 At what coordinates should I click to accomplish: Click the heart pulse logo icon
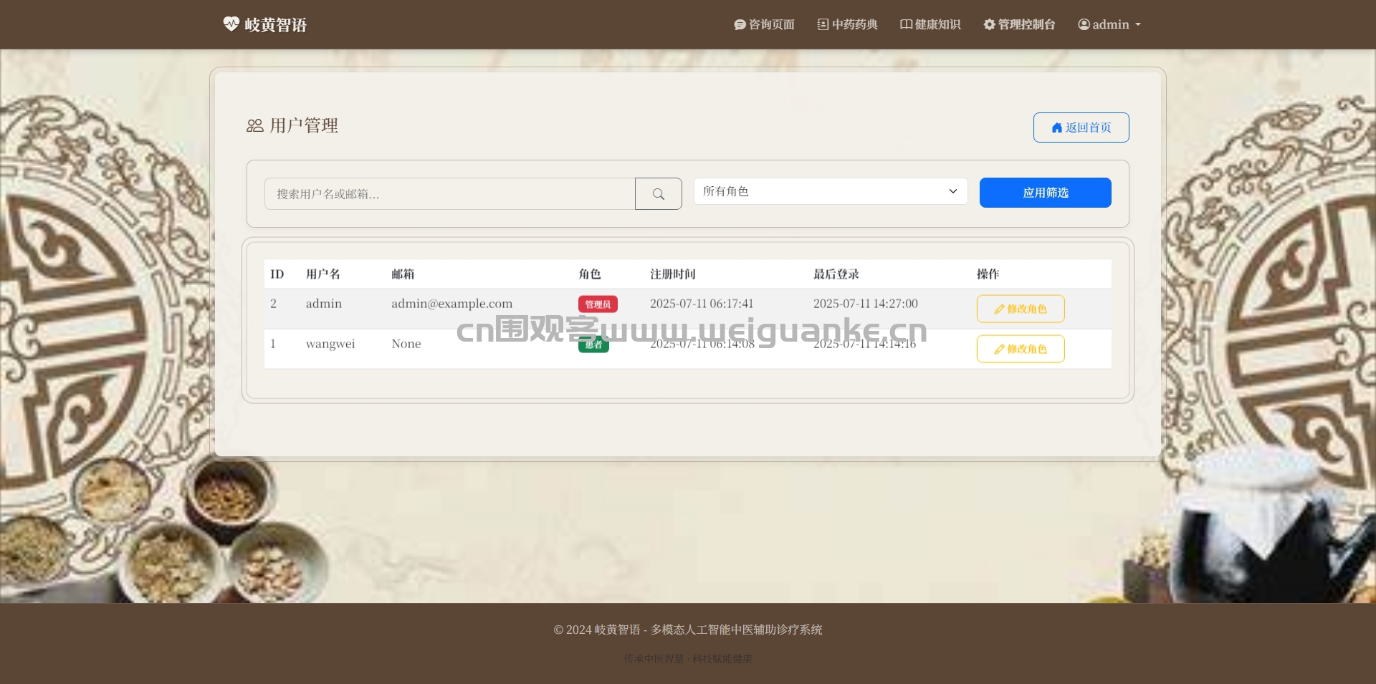tap(231, 24)
